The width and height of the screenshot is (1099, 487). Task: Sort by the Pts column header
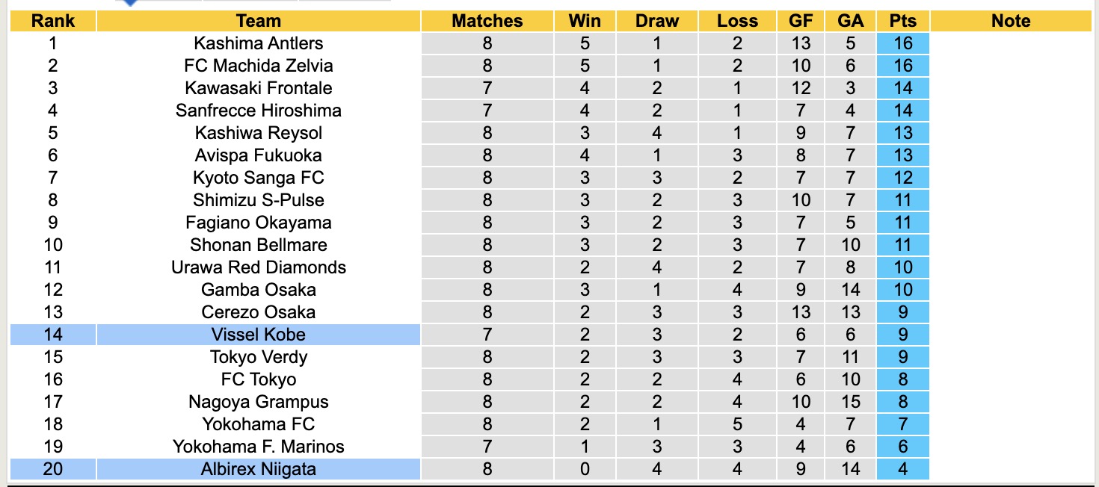[x=903, y=21]
